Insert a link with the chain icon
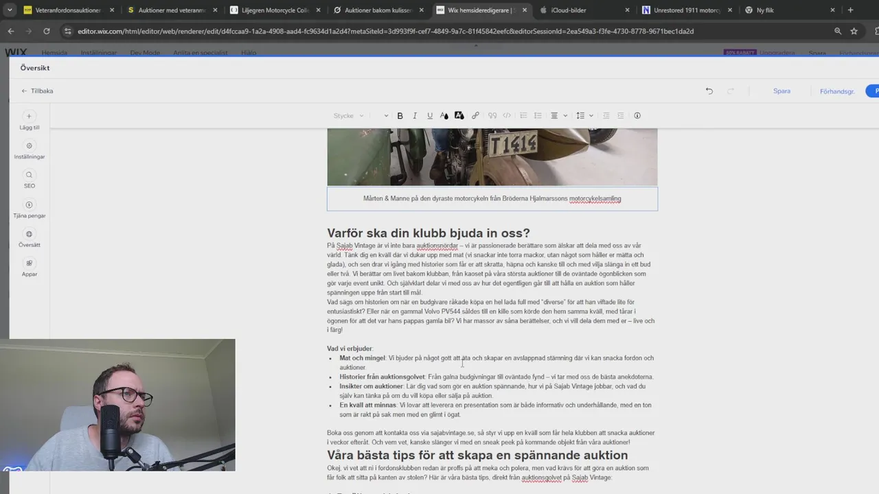879x494 pixels. pos(475,116)
